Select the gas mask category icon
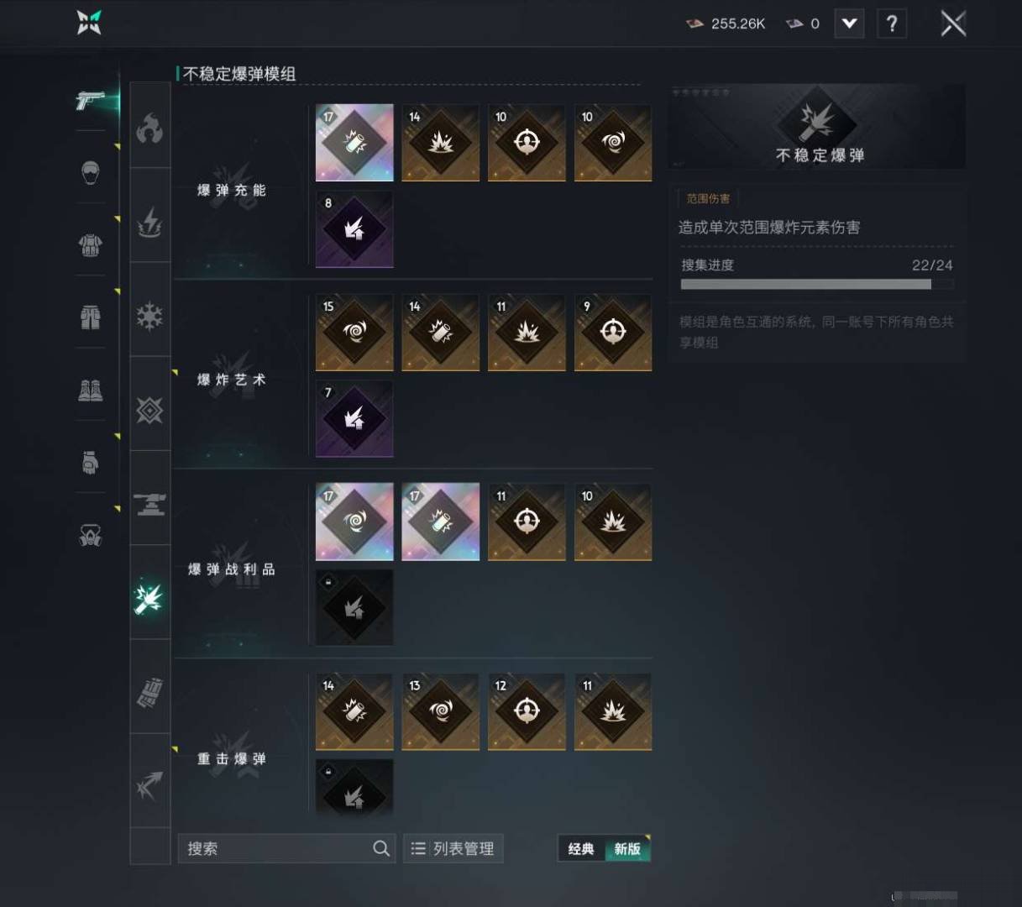 pos(91,535)
